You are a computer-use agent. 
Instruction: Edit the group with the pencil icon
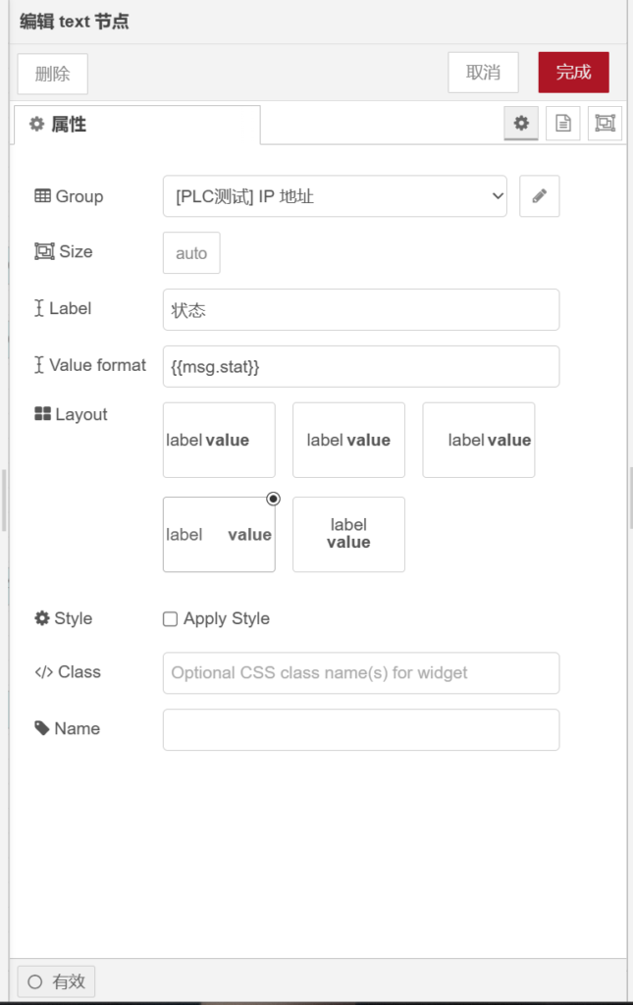(539, 196)
